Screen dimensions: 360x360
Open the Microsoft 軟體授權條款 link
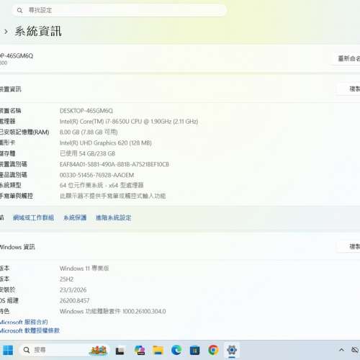(x=30, y=330)
